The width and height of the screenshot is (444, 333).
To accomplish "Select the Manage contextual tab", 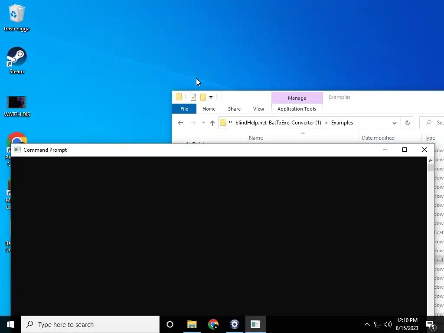I will [x=297, y=98].
